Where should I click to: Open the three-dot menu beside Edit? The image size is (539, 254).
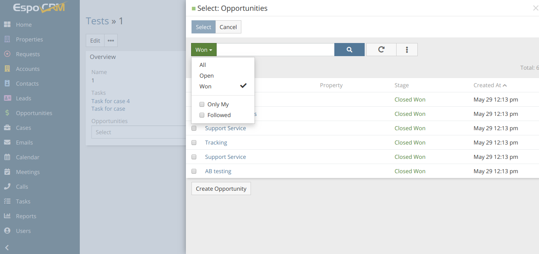coord(111,41)
